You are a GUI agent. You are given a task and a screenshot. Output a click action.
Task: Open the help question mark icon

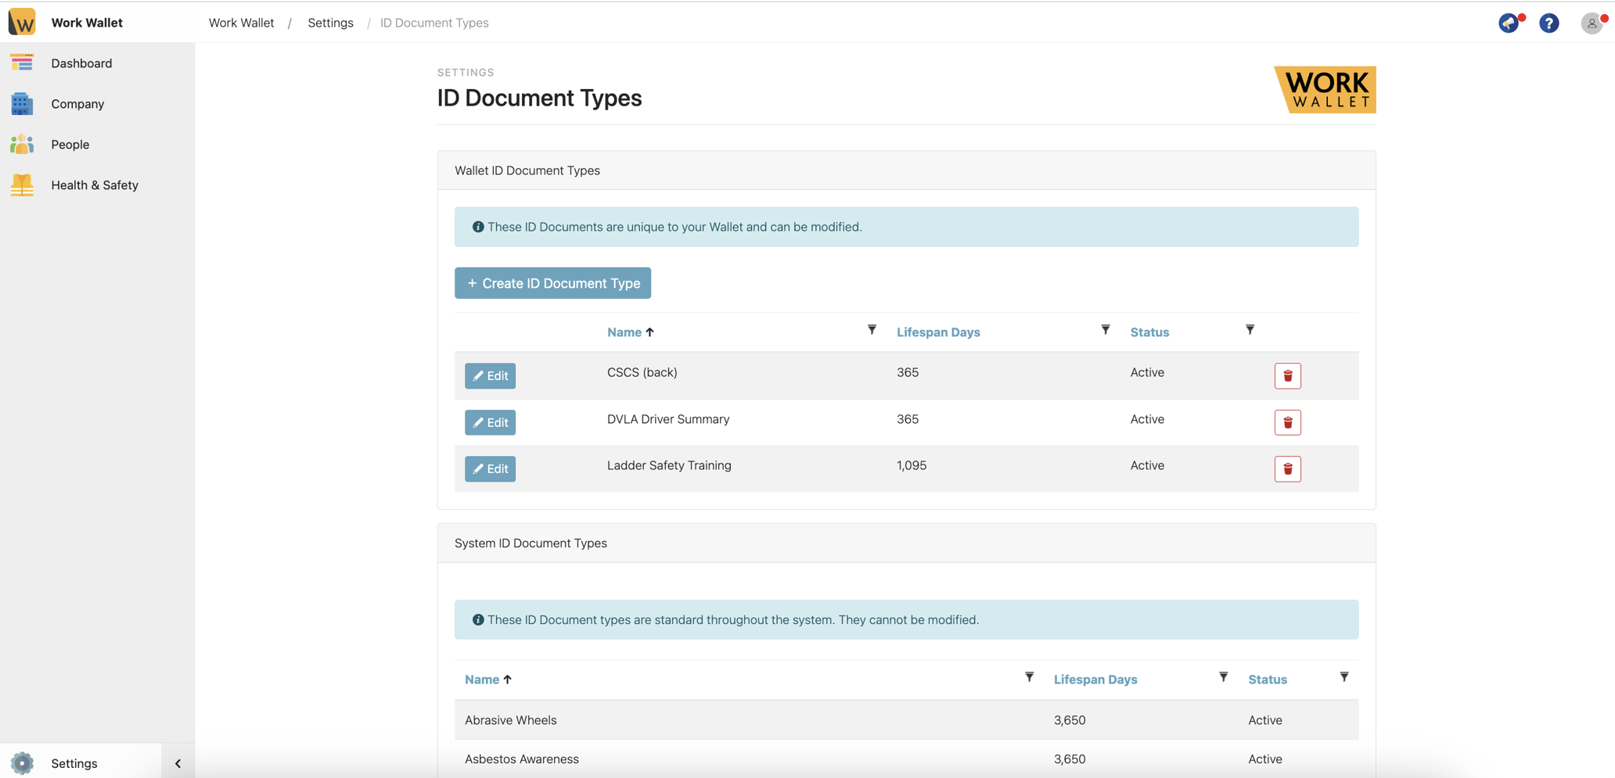[1549, 23]
